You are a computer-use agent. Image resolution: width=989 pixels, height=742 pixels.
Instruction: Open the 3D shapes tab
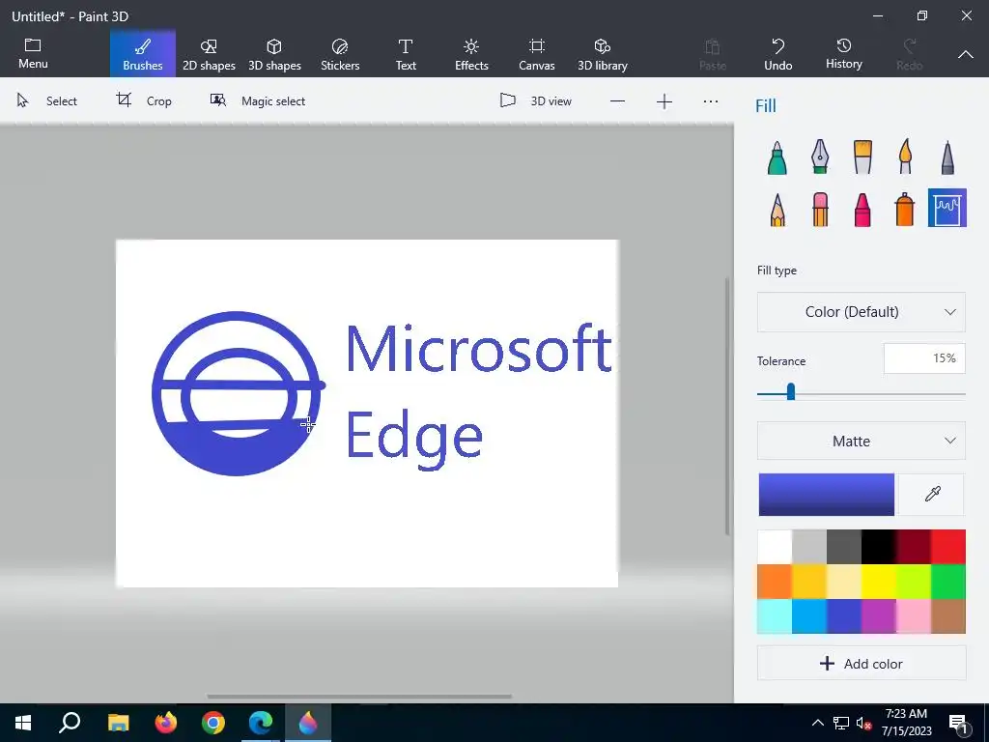coord(274,54)
